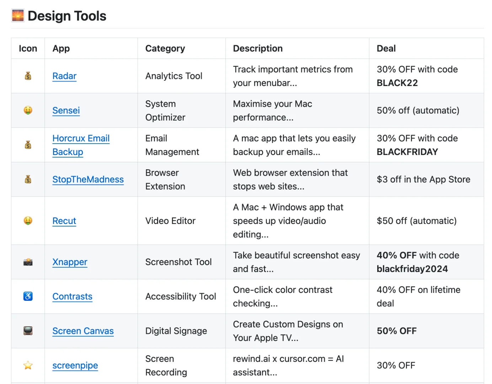The height and width of the screenshot is (384, 492).
Task: Click the money-mouth emoji beside Recut
Action: click(28, 221)
